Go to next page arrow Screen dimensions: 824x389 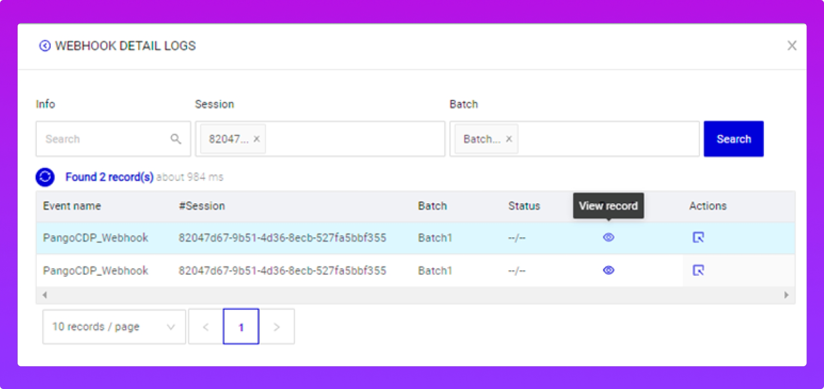277,327
